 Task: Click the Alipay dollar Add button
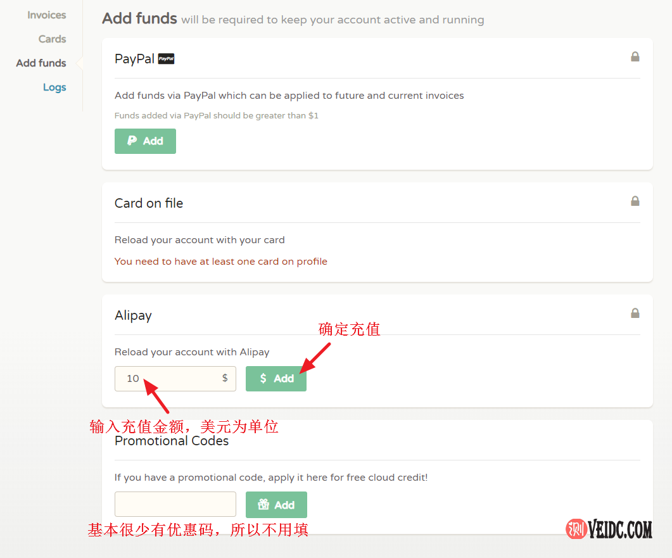[x=276, y=378]
